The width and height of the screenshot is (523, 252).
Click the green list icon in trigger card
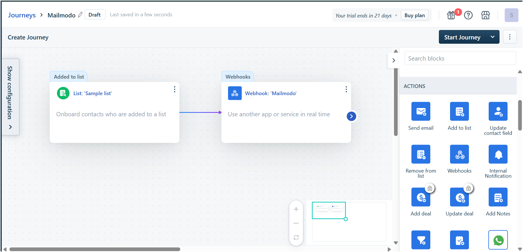click(63, 93)
